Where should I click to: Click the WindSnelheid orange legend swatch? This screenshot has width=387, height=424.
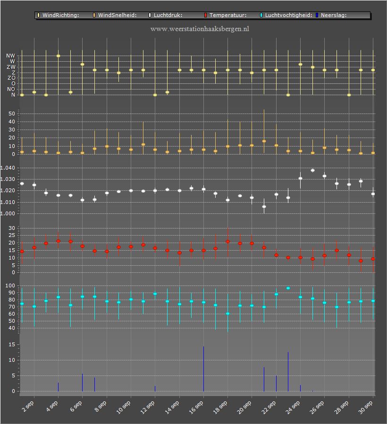pyautogui.click(x=94, y=15)
